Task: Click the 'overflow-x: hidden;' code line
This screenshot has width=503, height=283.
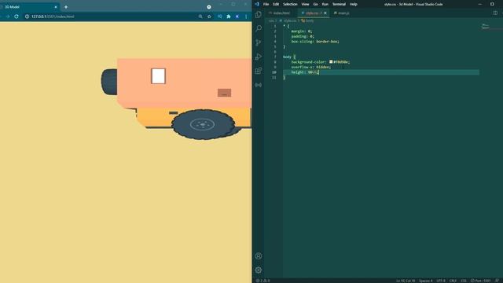Action: 311,67
